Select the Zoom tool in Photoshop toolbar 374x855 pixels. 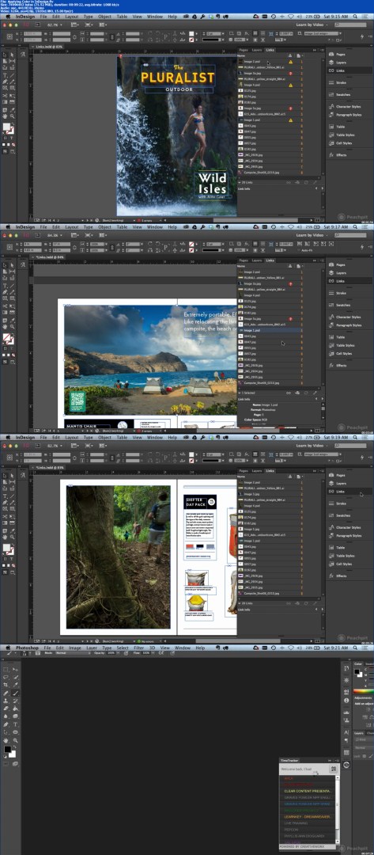[x=15, y=740]
